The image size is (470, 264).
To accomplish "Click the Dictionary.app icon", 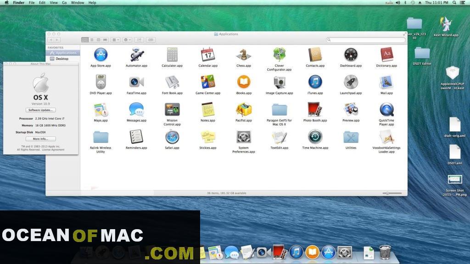I will 386,55.
